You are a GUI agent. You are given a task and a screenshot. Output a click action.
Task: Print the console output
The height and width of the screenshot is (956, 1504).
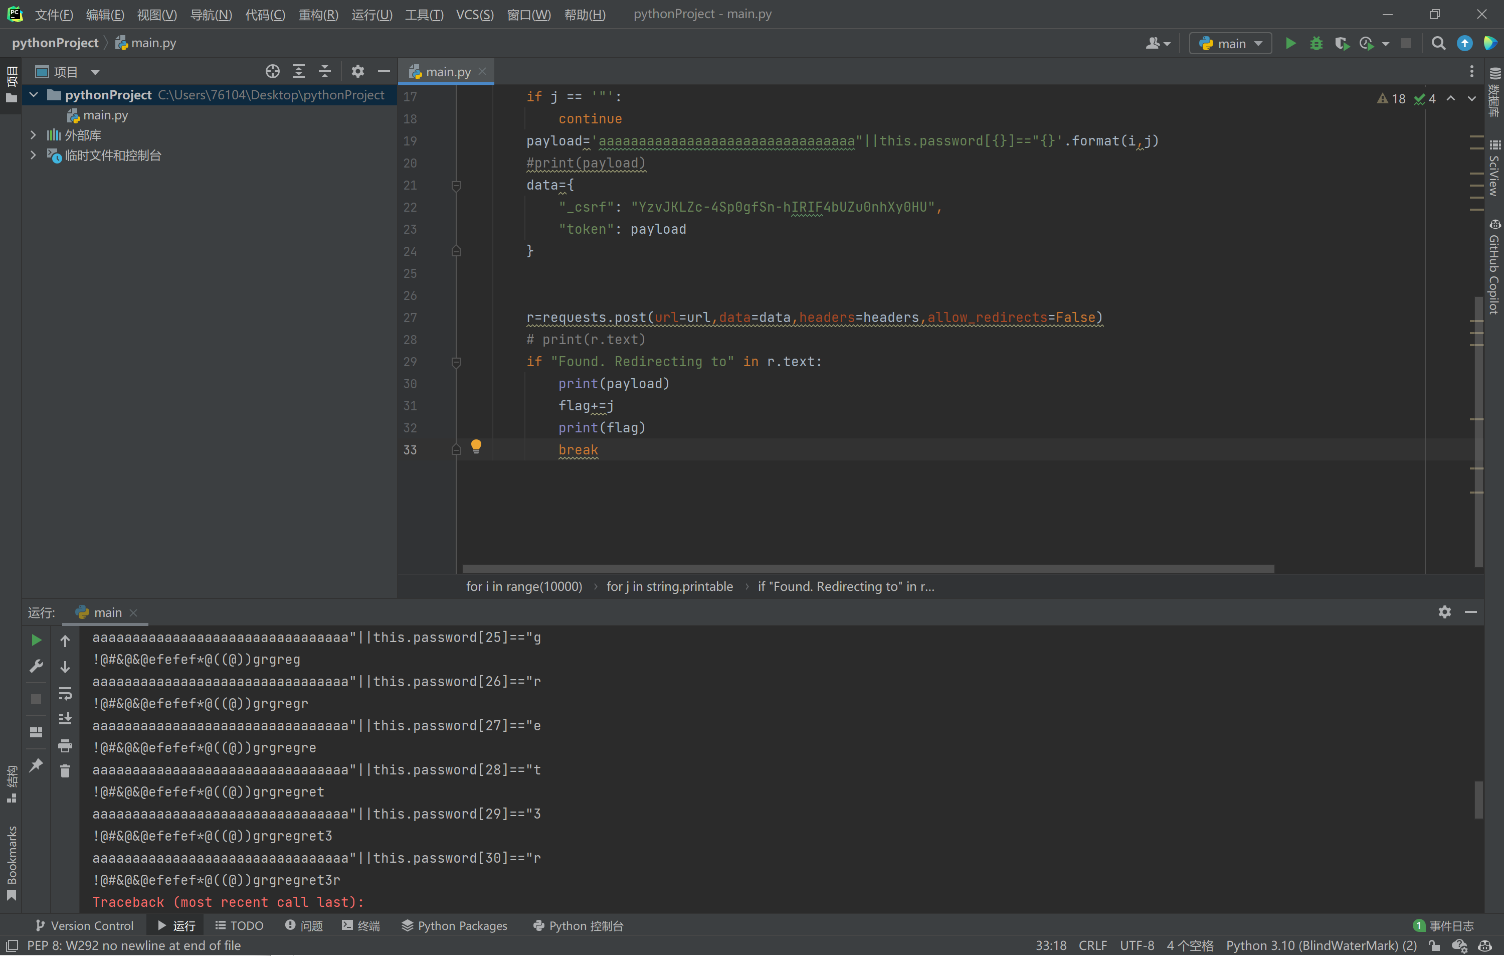click(65, 745)
